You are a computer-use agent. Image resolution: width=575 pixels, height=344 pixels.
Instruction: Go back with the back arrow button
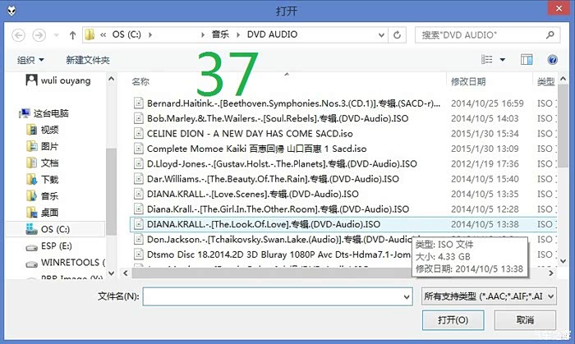[x=18, y=35]
